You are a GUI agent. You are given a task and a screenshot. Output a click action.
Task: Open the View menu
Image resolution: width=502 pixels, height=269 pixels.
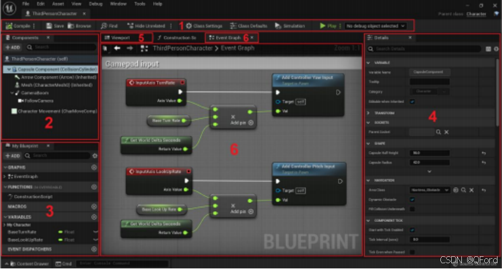click(x=76, y=4)
